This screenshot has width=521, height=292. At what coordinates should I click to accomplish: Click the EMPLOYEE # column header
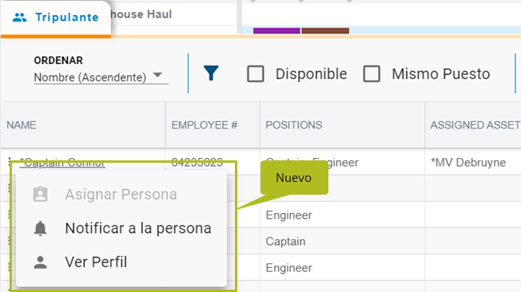click(205, 125)
